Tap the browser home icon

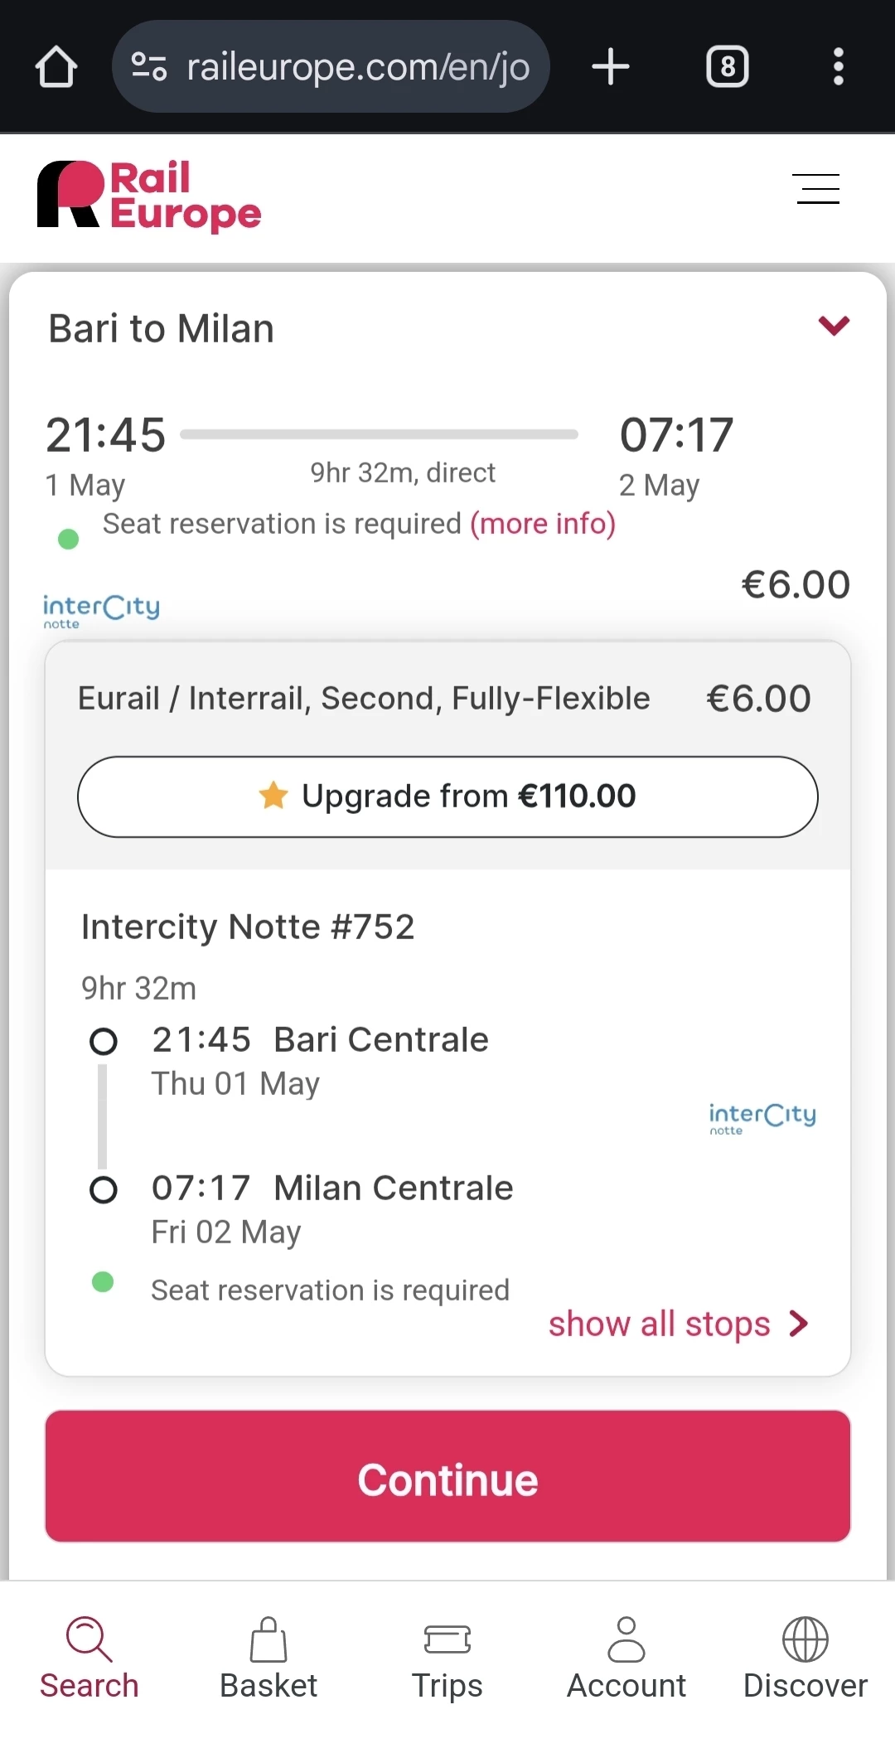click(56, 67)
